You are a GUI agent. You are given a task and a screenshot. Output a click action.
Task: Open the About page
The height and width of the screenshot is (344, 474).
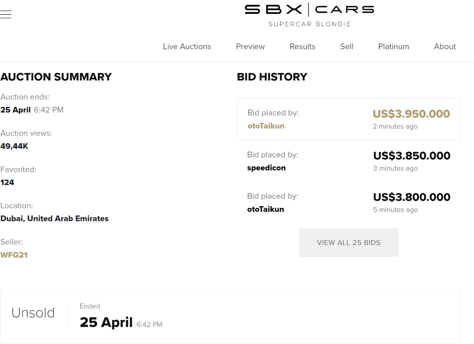click(x=445, y=47)
